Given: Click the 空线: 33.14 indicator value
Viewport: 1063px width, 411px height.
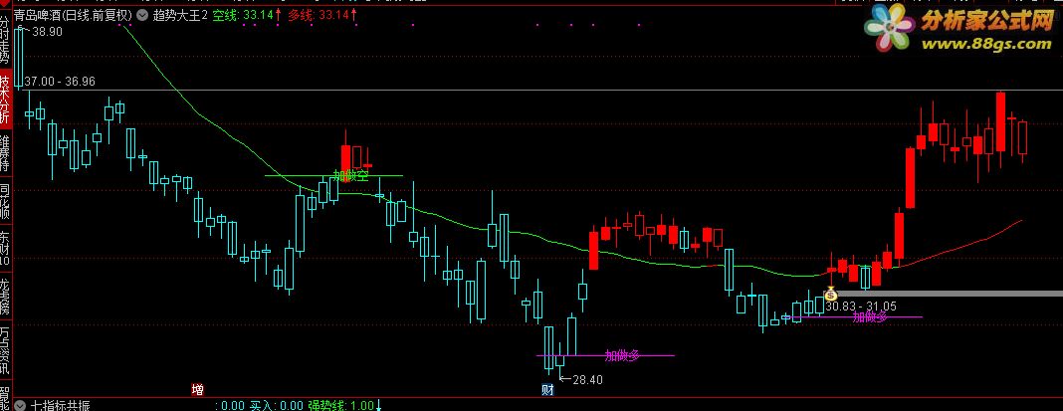Looking at the screenshot, I should coord(247,15).
